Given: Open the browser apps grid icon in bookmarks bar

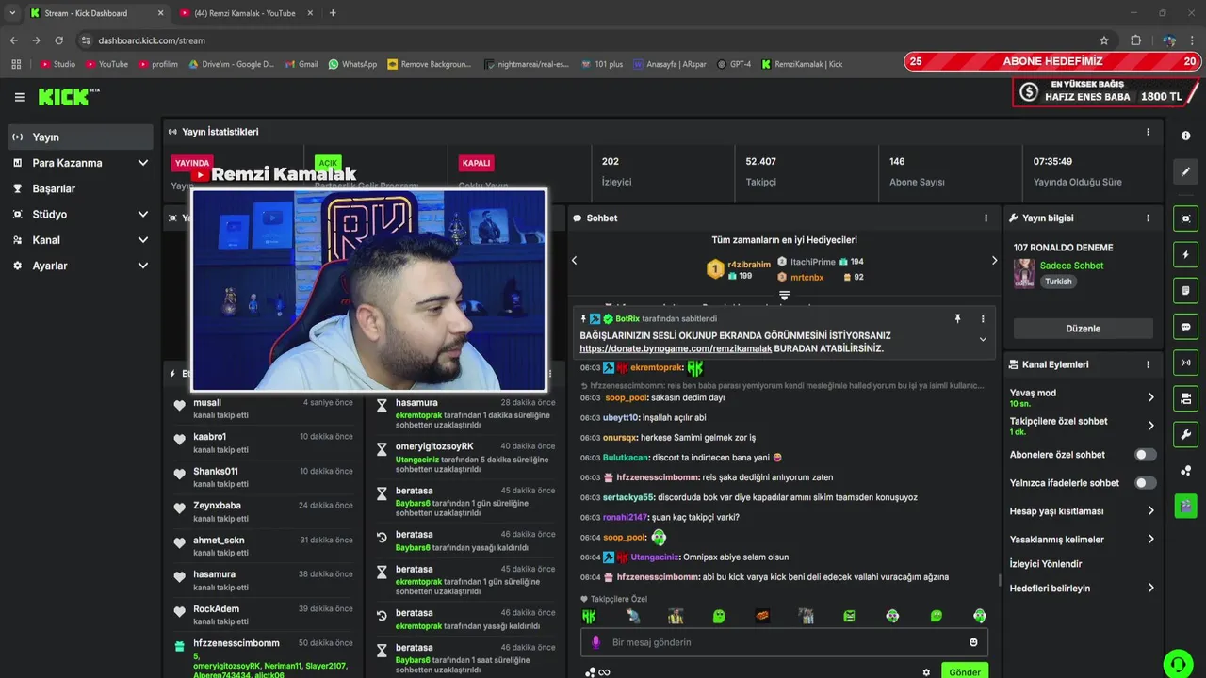Looking at the screenshot, I should [x=16, y=64].
